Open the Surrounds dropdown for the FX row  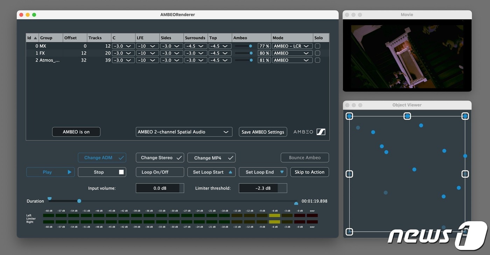click(196, 53)
